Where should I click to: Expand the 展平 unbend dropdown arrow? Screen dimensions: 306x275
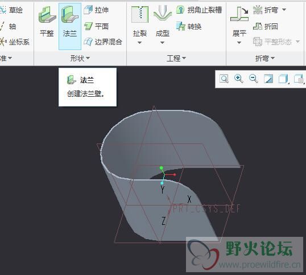point(239,43)
